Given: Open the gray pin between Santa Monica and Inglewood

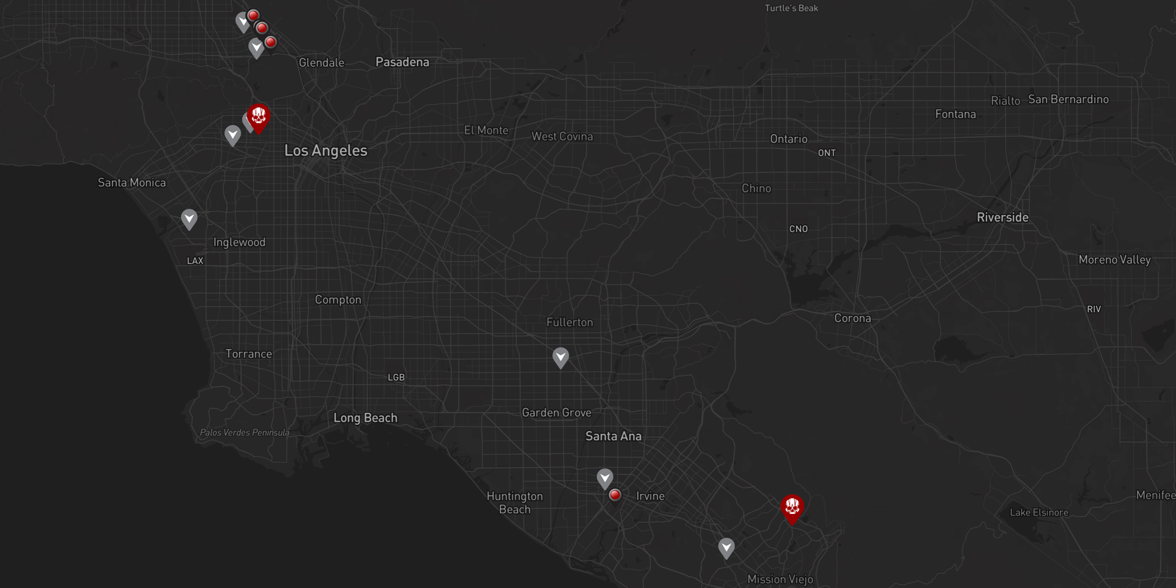Looking at the screenshot, I should point(189,218).
